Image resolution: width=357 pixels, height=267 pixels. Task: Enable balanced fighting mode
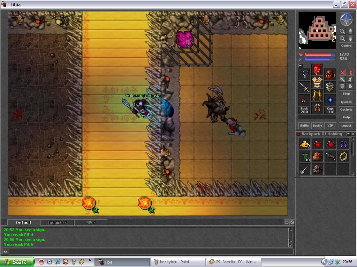342,79
